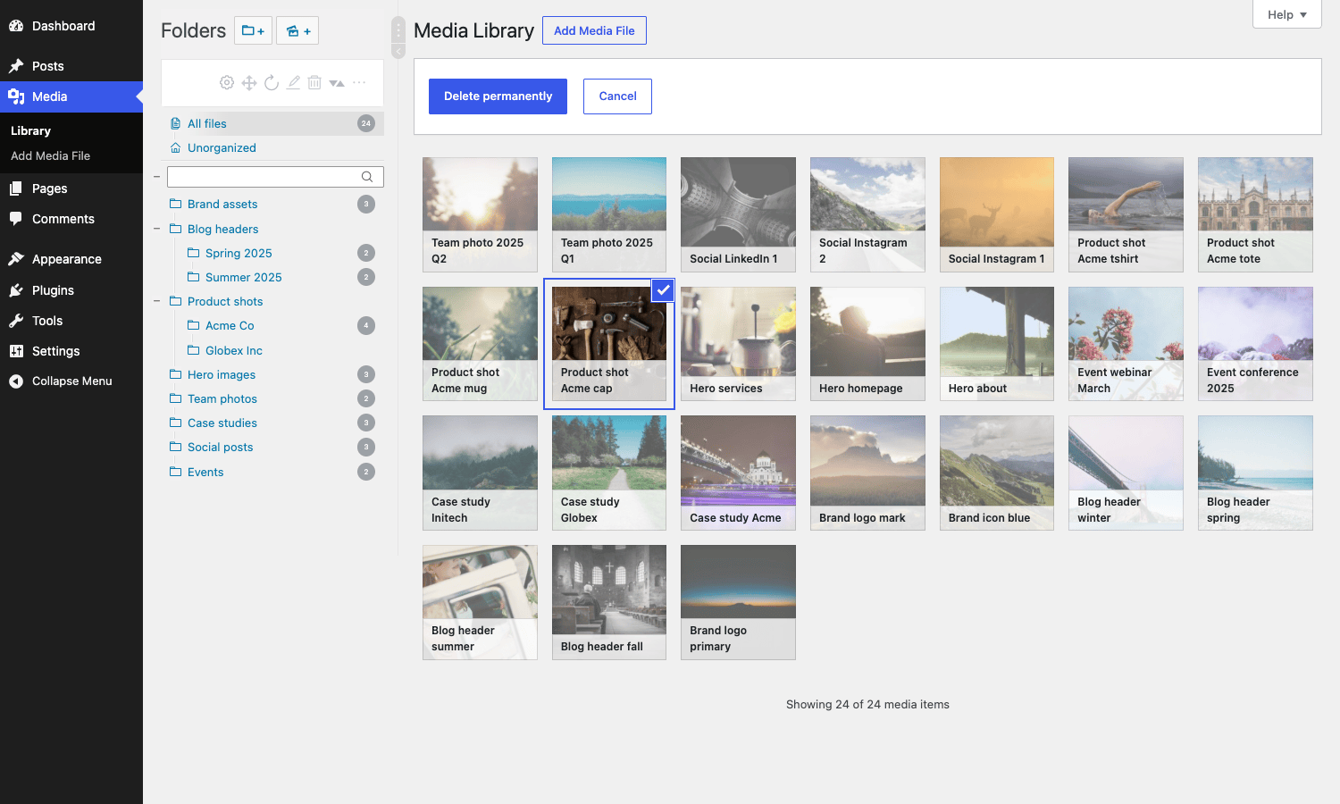Open Media menu item
Screen dimensions: 1340x804
[71, 96]
